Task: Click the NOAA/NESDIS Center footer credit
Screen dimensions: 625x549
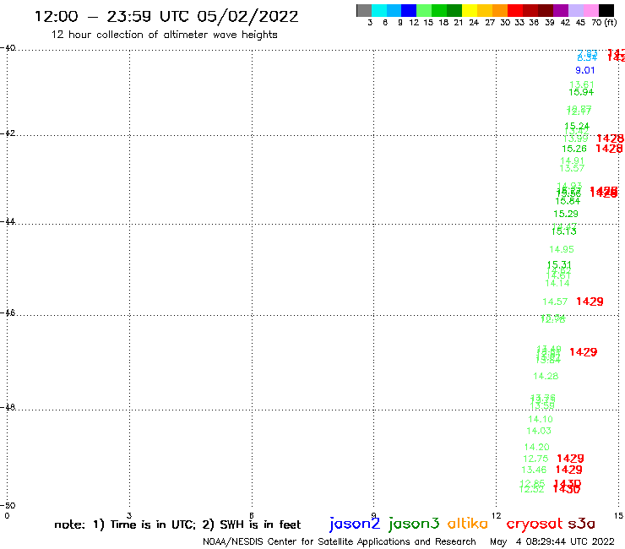Action: pyautogui.click(x=340, y=542)
